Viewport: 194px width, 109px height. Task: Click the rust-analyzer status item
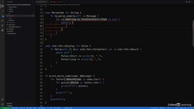coord(42,108)
